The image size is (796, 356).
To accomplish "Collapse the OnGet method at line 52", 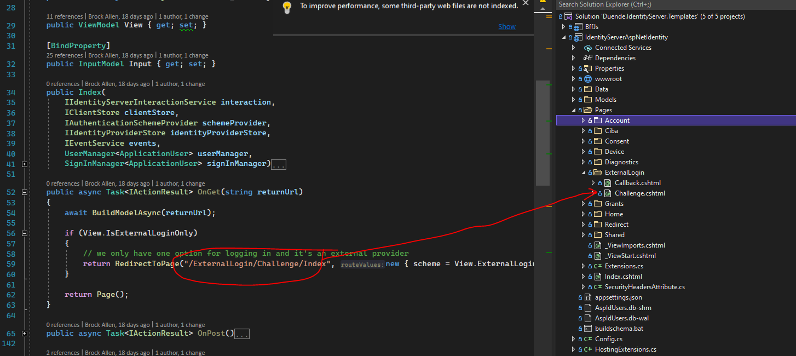I will [25, 192].
